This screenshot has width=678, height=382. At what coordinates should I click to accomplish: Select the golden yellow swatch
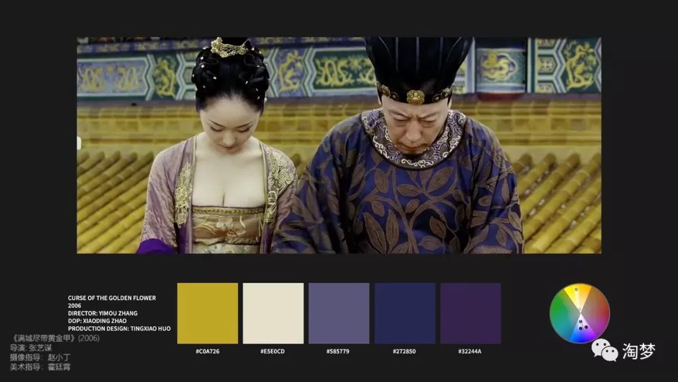(208, 313)
